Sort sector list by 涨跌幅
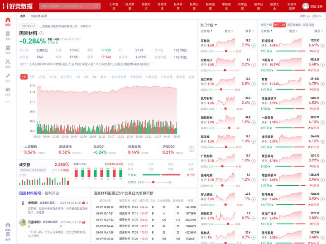The height and width of the screenshot is (244, 326). pos(267,31)
